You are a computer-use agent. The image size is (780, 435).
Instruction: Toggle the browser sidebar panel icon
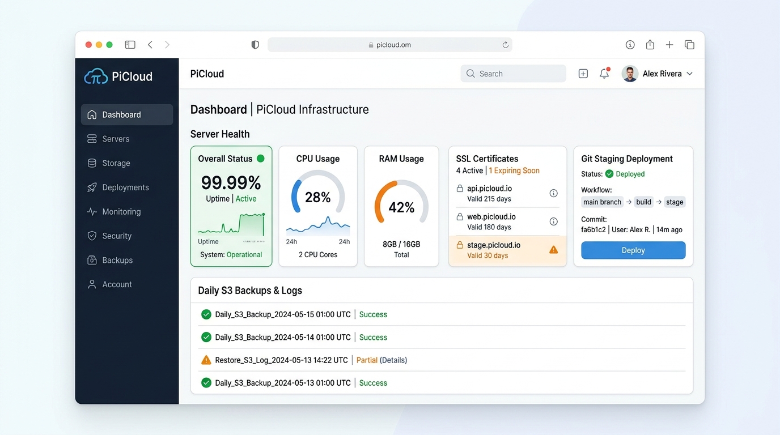[130, 45]
